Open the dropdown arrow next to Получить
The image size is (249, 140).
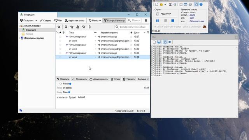point(36,21)
